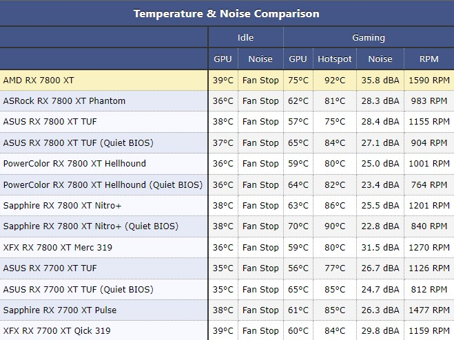Select the 22.8 dBA noise cell
The width and height of the screenshot is (454, 340).
click(380, 226)
